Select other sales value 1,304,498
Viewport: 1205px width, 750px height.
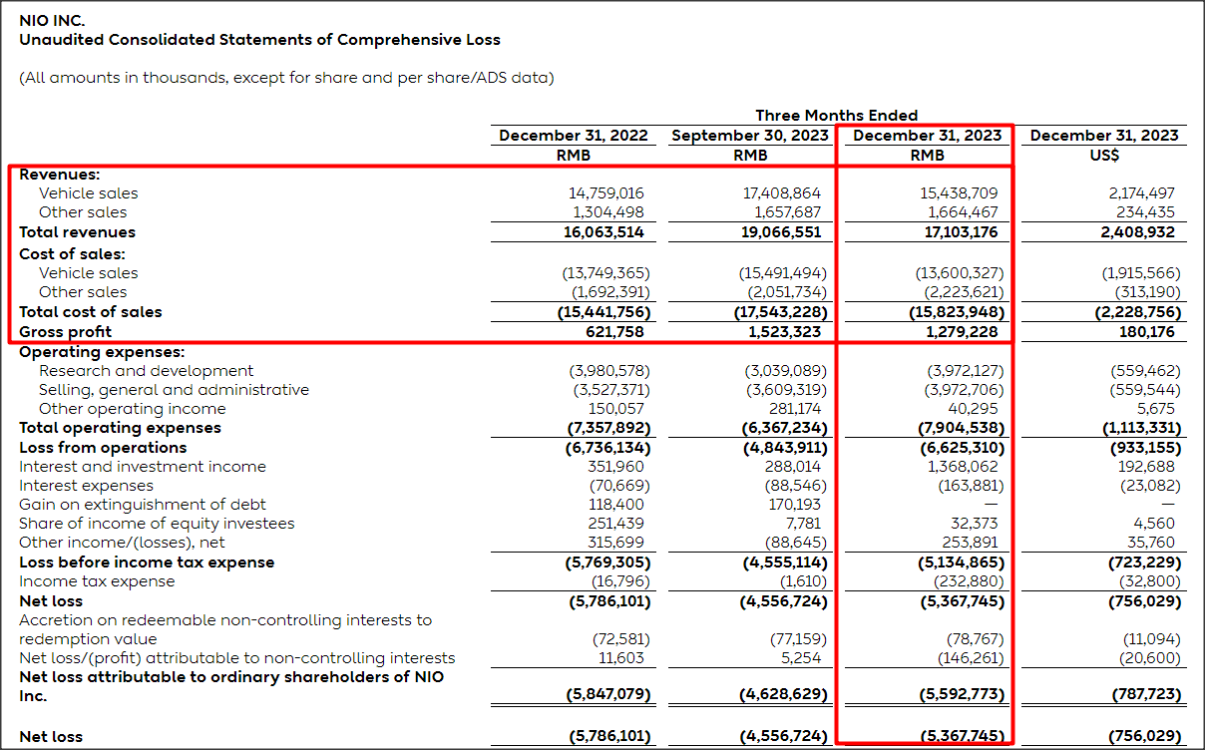click(608, 212)
